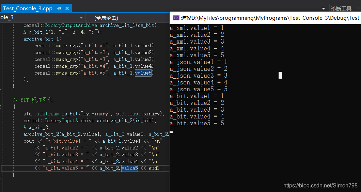Close the Test_Console_3.cpp tab
This screenshot has height=192, width=361.
[x=67, y=9]
